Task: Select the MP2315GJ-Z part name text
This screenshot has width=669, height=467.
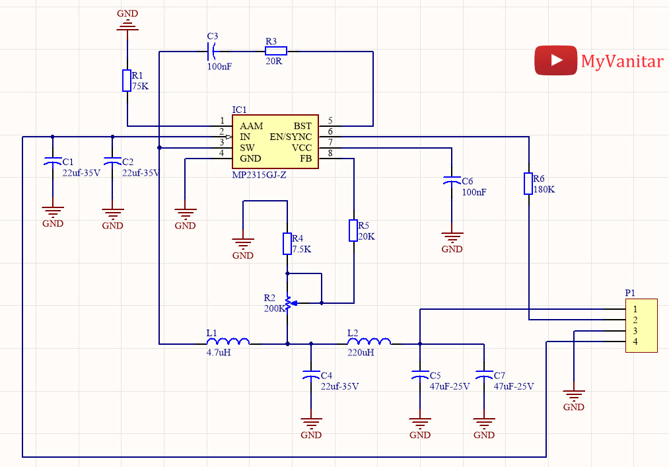Action: point(259,175)
